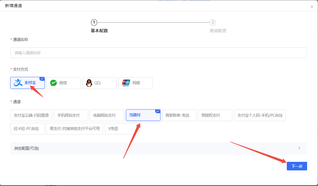The image size is (318, 186).
Task: Click the blue checkmark badge on 支付宝 tile
Action: 42,78
